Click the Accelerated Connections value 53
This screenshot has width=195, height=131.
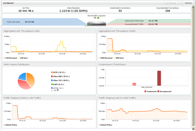[x=120, y=11]
